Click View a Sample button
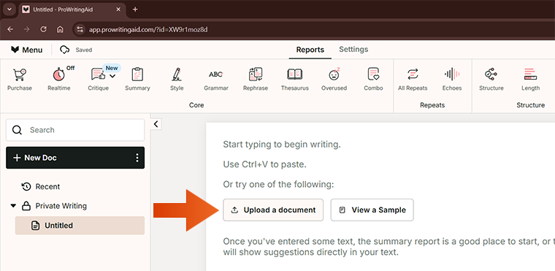 click(x=372, y=210)
